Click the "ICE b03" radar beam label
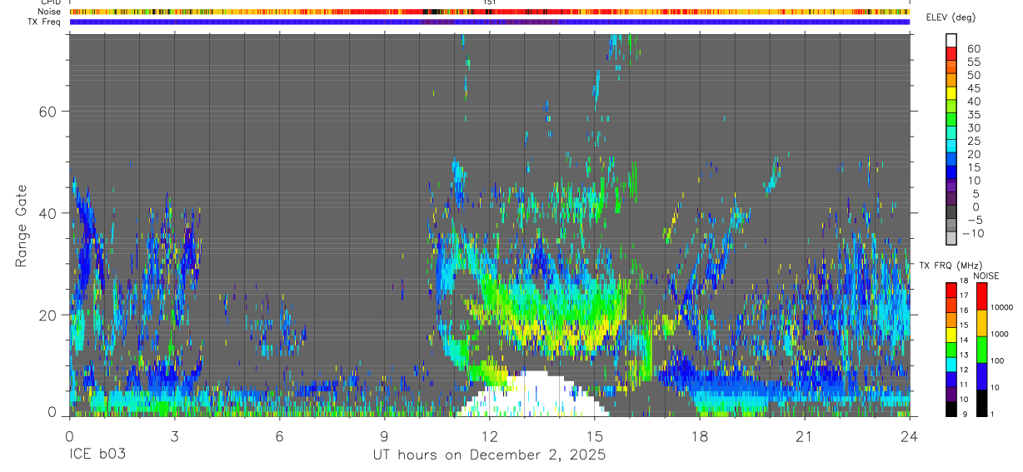1023x472 pixels. tap(97, 455)
